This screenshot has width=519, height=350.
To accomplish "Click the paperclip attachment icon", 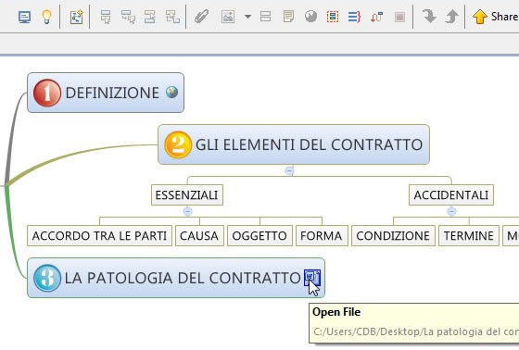I will click(201, 17).
